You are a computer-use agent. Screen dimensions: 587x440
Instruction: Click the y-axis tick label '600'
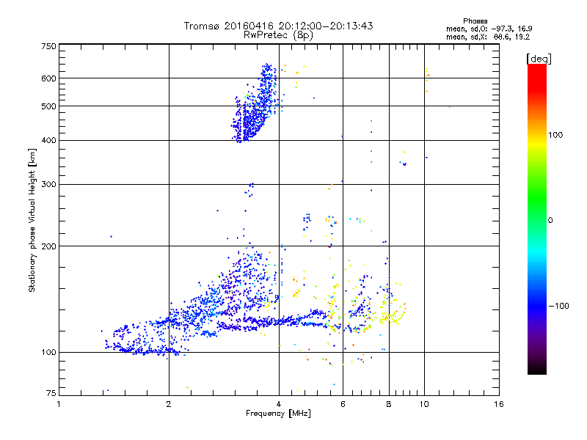click(48, 78)
